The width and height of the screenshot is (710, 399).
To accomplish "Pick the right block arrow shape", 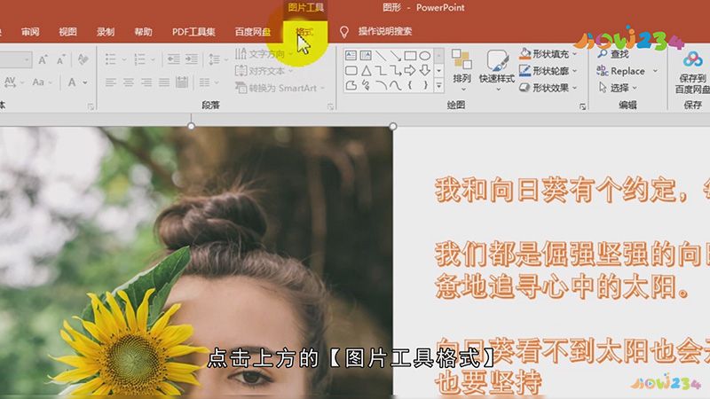I will [x=410, y=71].
